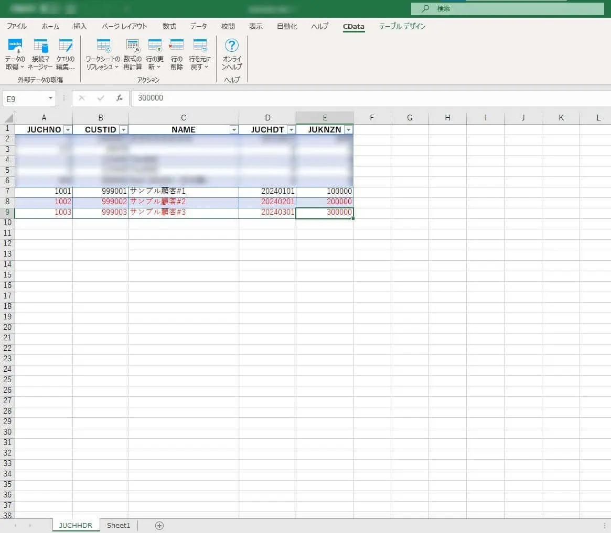Select column F header
Screen dimensions: 611x533
372,118
